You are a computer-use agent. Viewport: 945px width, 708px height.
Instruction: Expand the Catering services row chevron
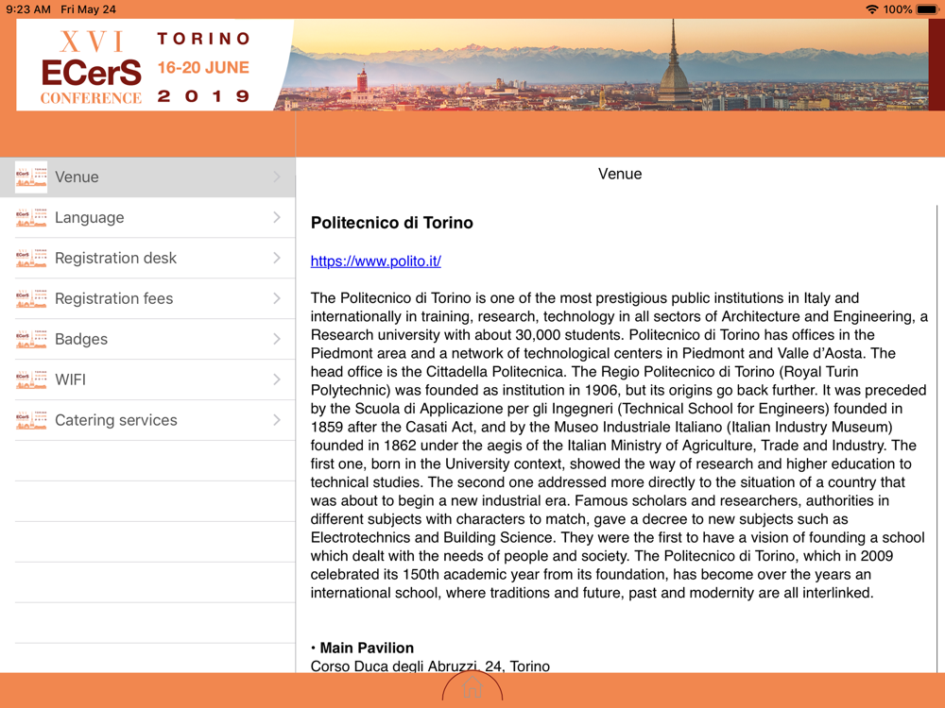[277, 420]
